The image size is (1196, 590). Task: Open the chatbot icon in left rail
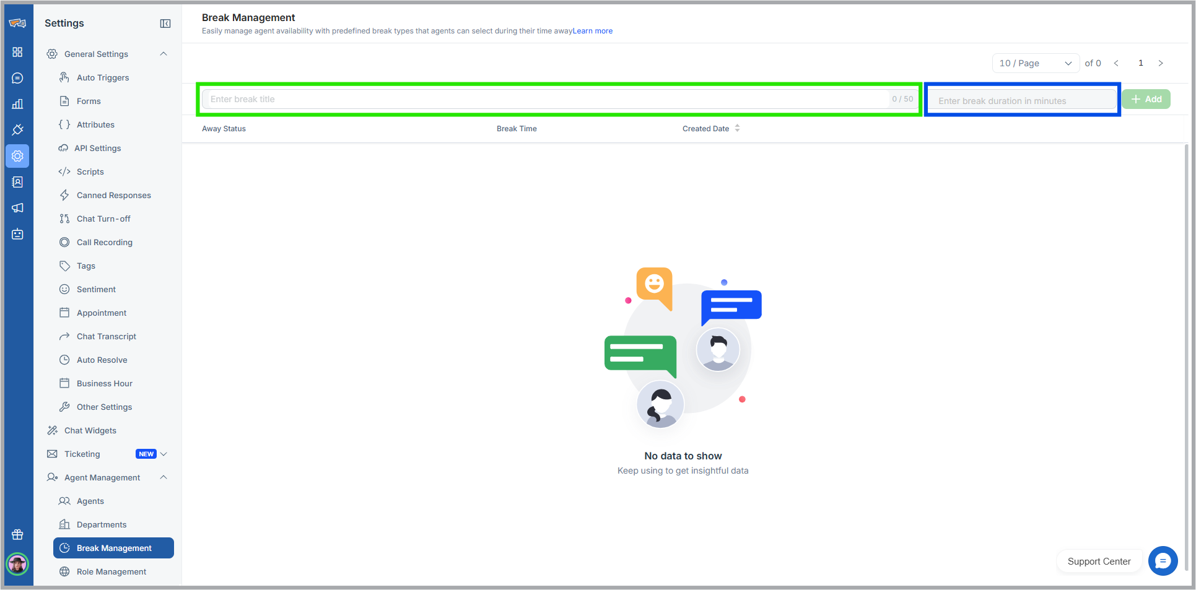(17, 234)
